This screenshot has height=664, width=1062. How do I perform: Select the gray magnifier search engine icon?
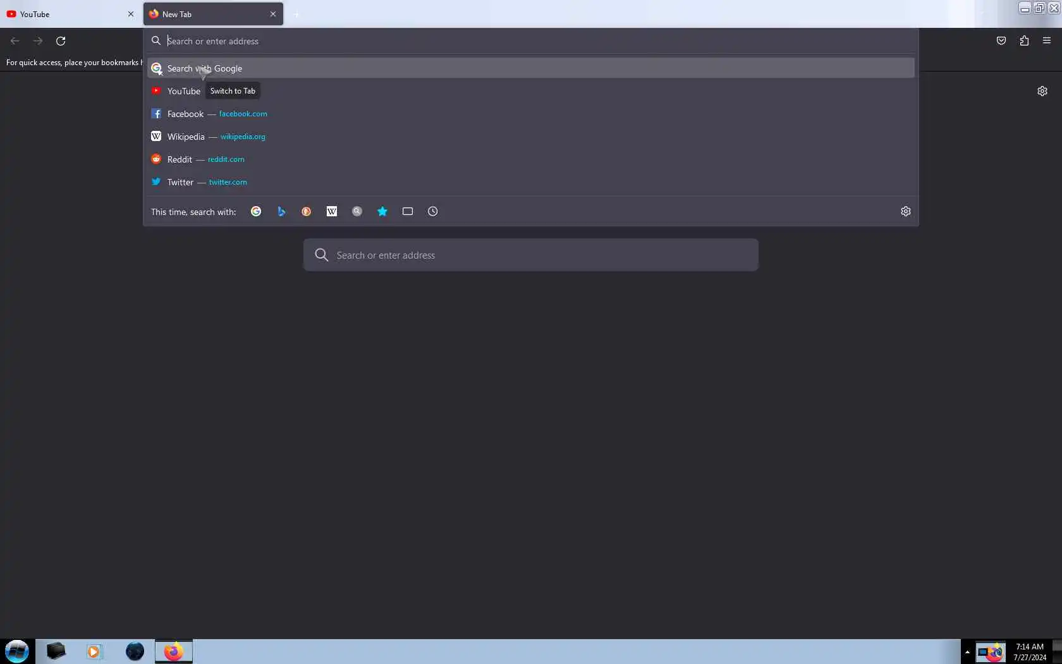357,211
